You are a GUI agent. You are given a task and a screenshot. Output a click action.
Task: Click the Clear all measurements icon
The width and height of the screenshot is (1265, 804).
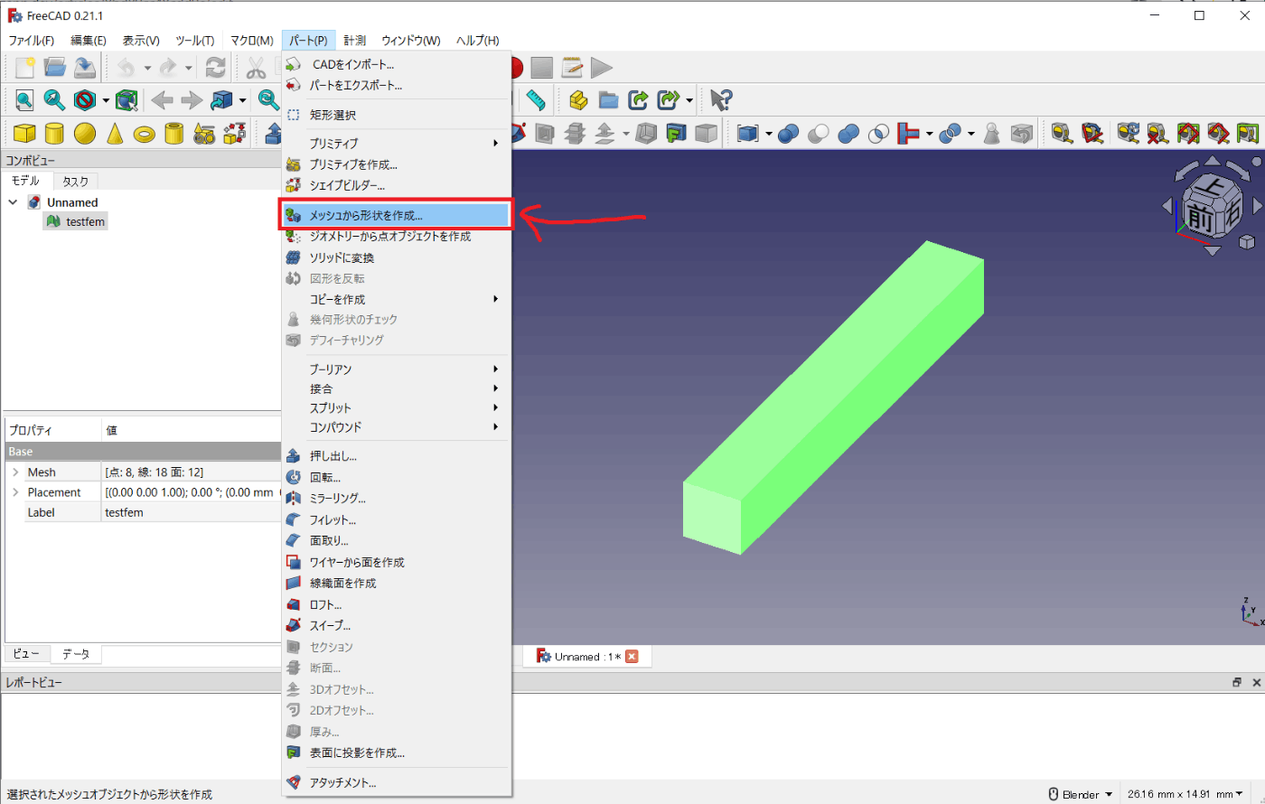coord(1157,134)
